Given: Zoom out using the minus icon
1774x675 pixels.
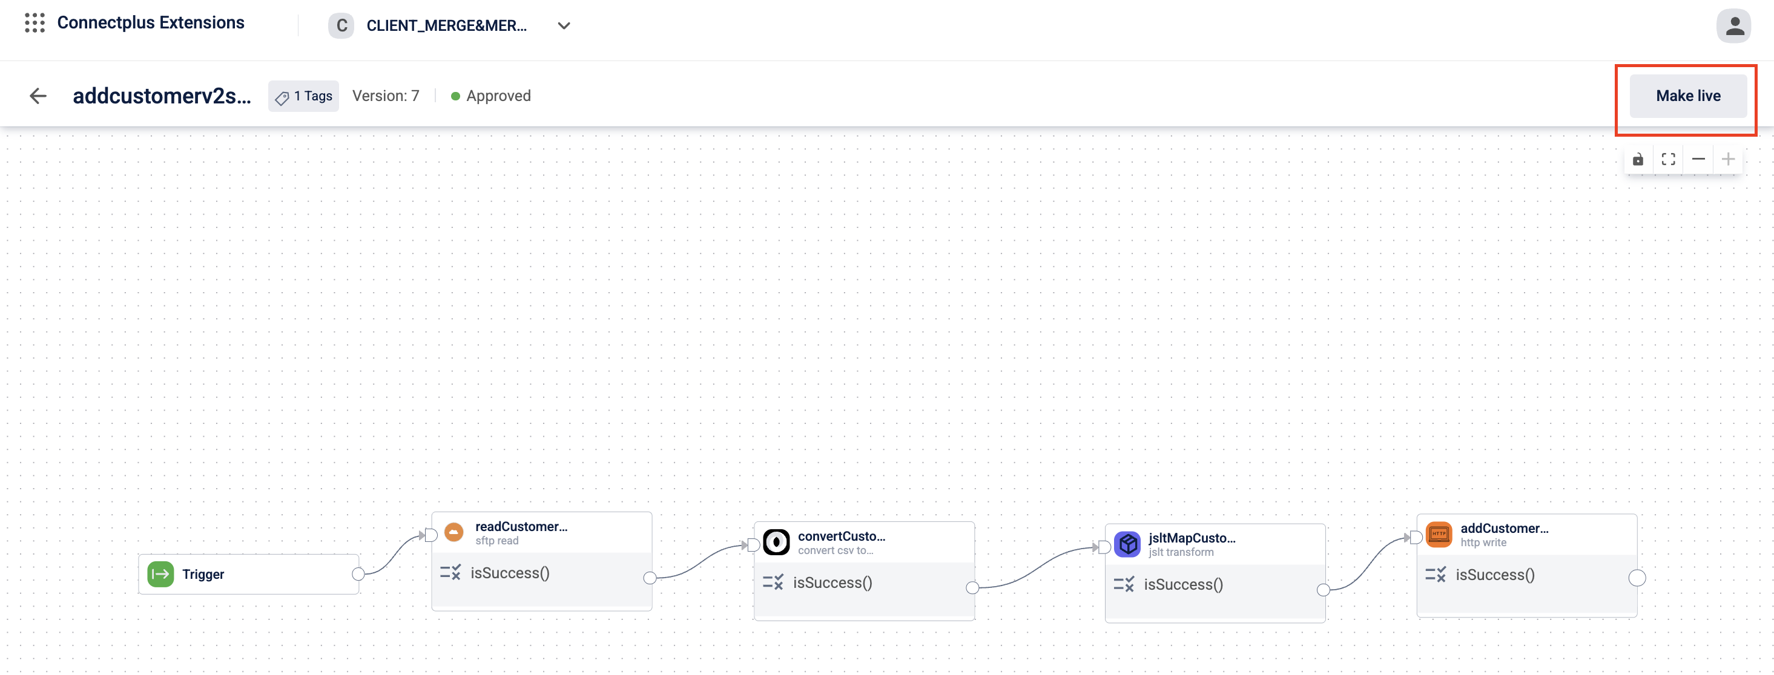Looking at the screenshot, I should click(1698, 160).
